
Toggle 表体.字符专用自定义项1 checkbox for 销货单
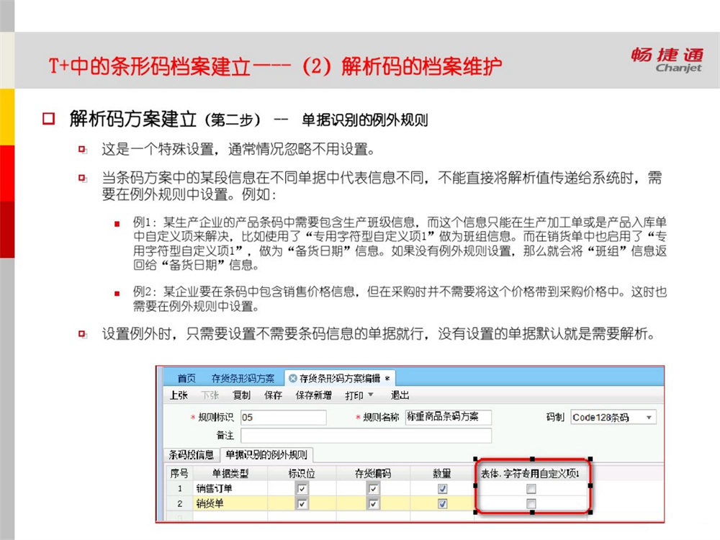tap(531, 504)
